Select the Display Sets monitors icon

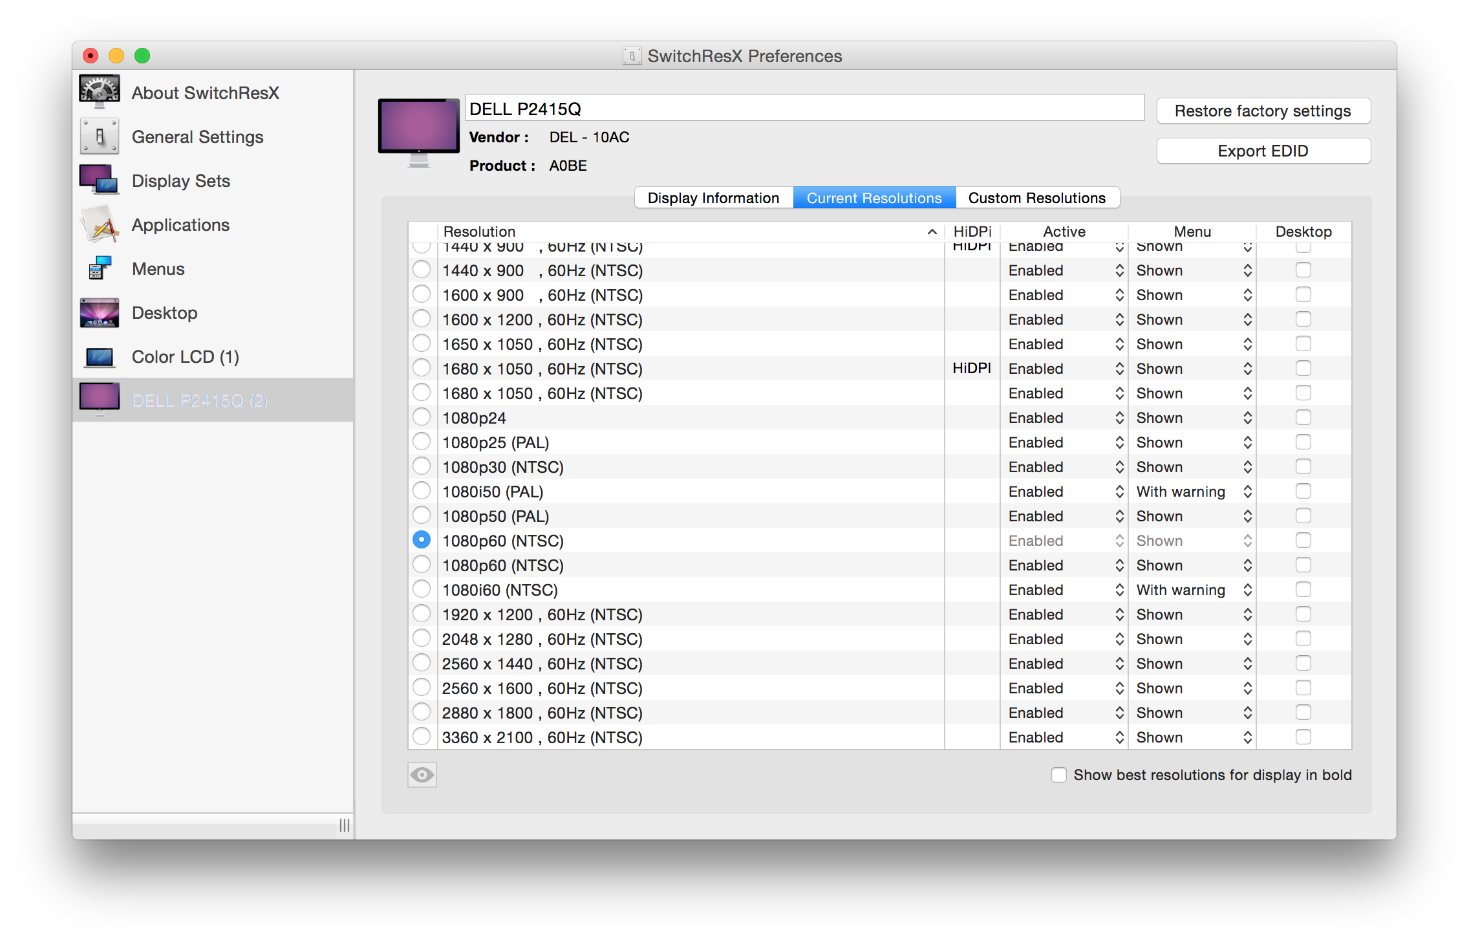point(99,180)
